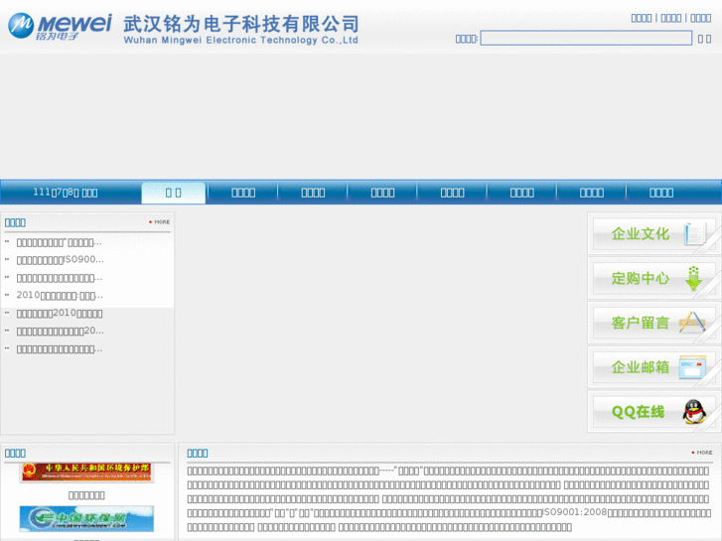Open the 中国环保网 green banner link
This screenshot has width=722, height=541.
pos(86,518)
